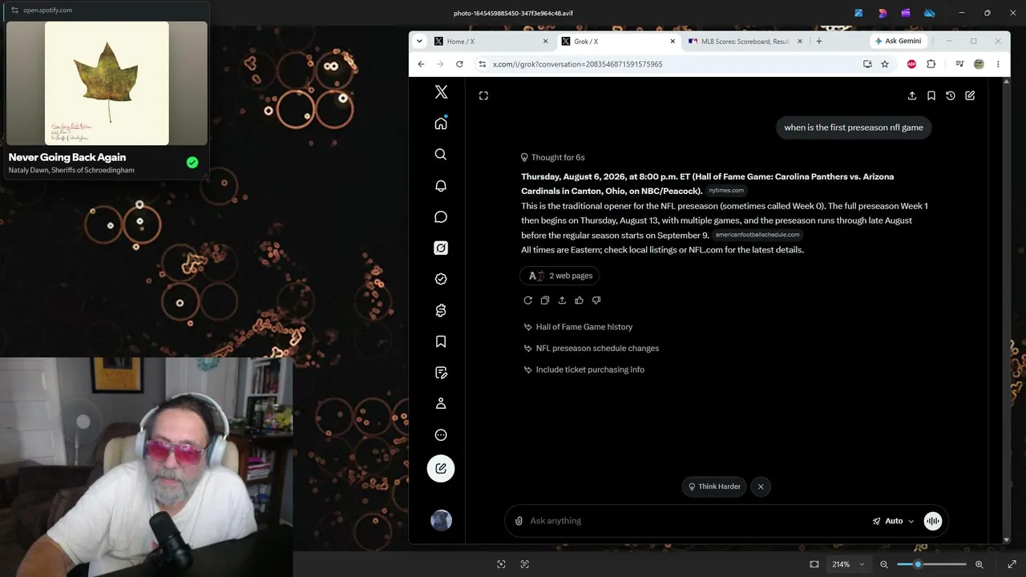Share the Grok conversation from the header
Viewport: 1026px width, 577px height.
(x=912, y=95)
